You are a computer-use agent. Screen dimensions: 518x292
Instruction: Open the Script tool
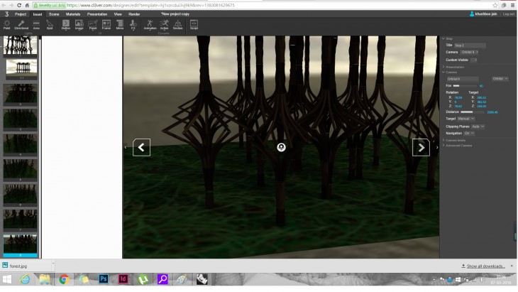[194, 25]
